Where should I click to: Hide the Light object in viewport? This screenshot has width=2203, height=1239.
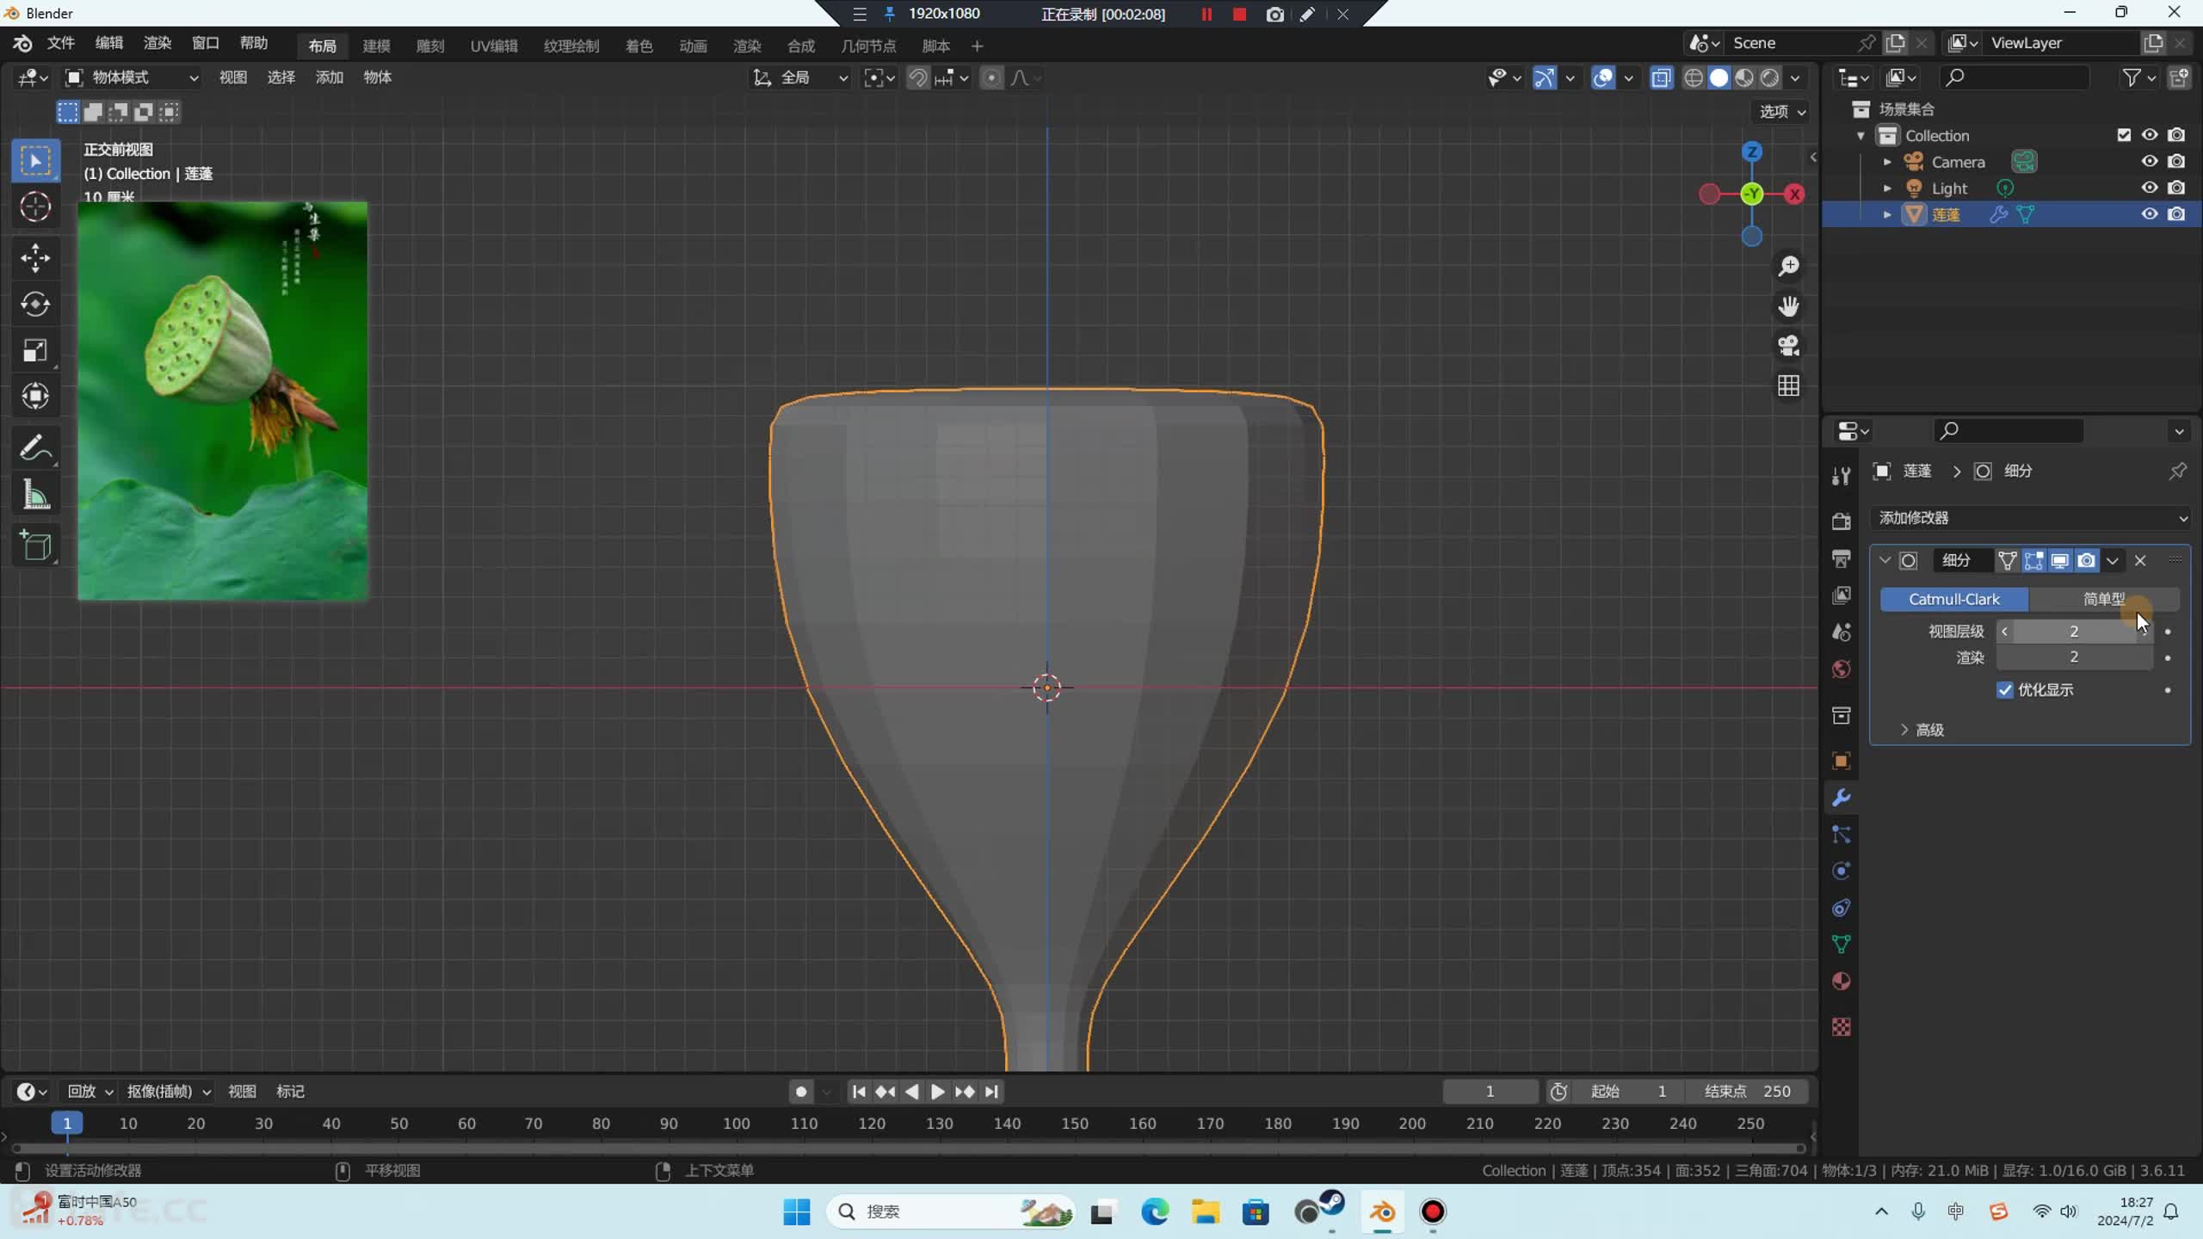pyautogui.click(x=2150, y=188)
